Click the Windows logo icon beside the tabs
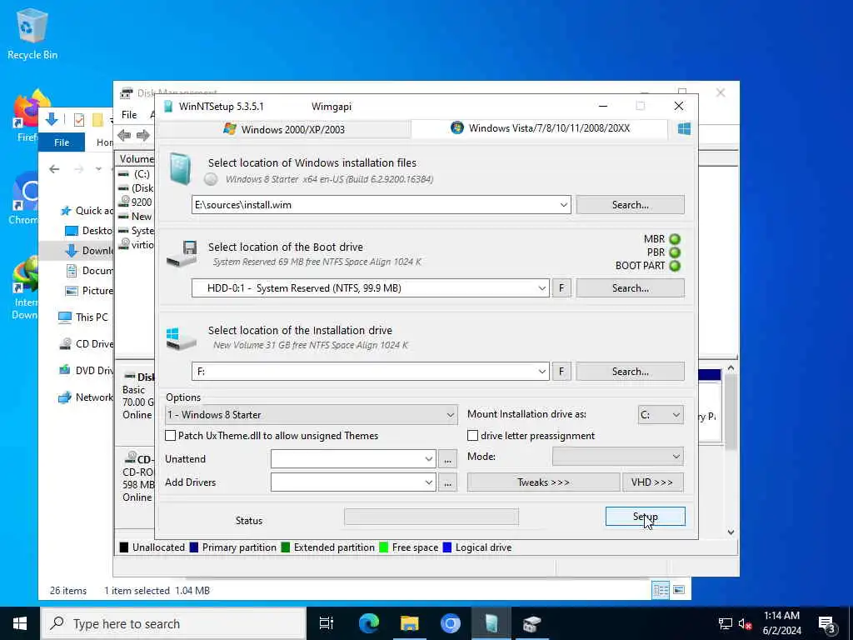The height and width of the screenshot is (640, 853). tap(685, 128)
